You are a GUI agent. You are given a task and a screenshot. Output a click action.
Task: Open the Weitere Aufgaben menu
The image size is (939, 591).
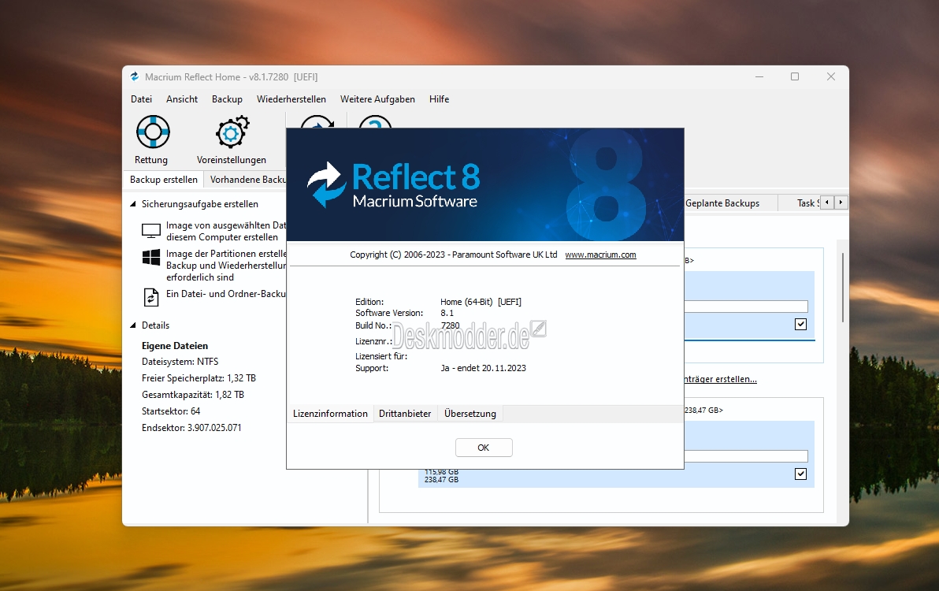click(377, 99)
